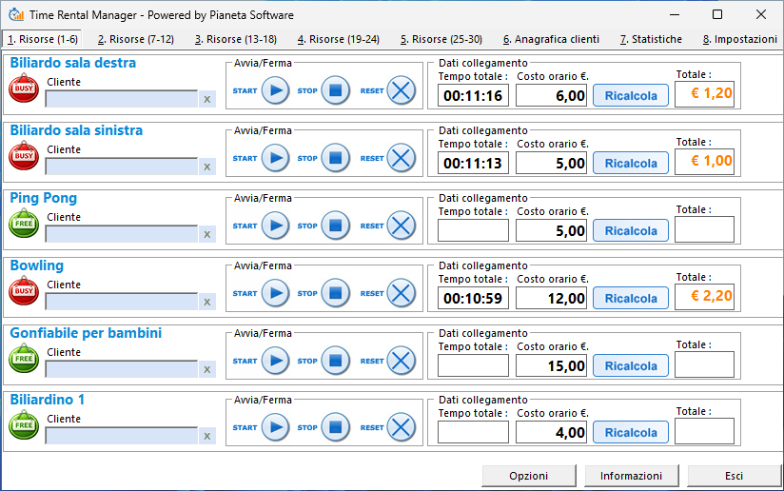
Task: Focus the Cliente field for Biliardo sala destra
Action: tap(122, 99)
